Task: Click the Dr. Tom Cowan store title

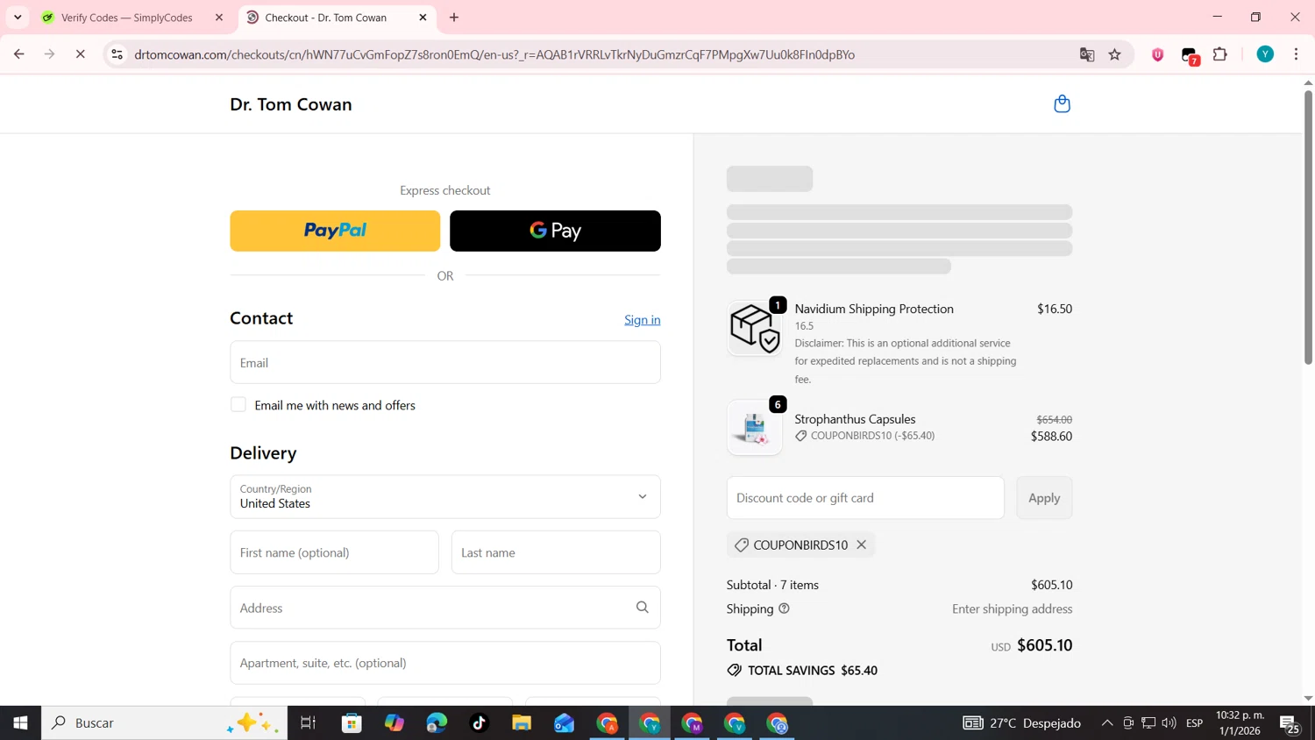Action: 291,103
